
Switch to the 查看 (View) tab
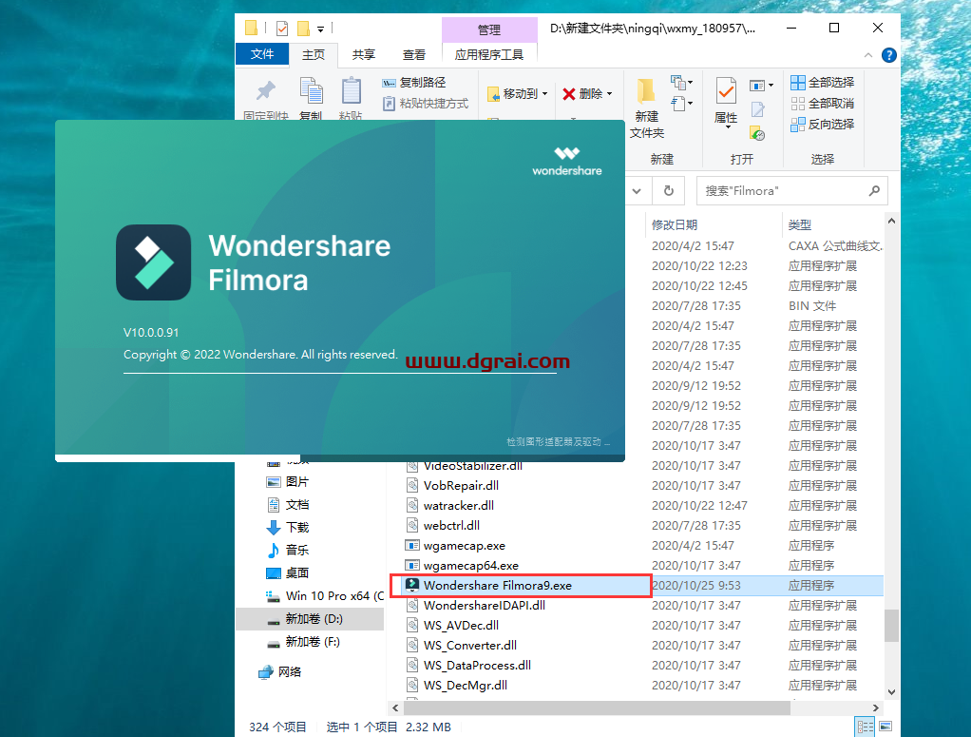[413, 54]
